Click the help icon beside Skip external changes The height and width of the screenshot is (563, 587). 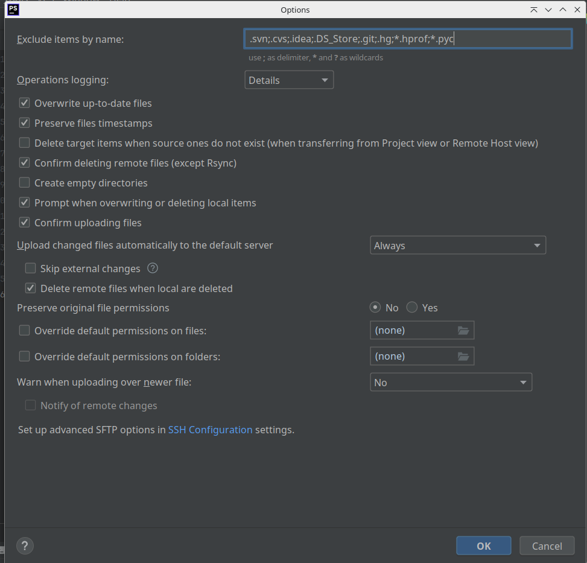pyautogui.click(x=153, y=269)
